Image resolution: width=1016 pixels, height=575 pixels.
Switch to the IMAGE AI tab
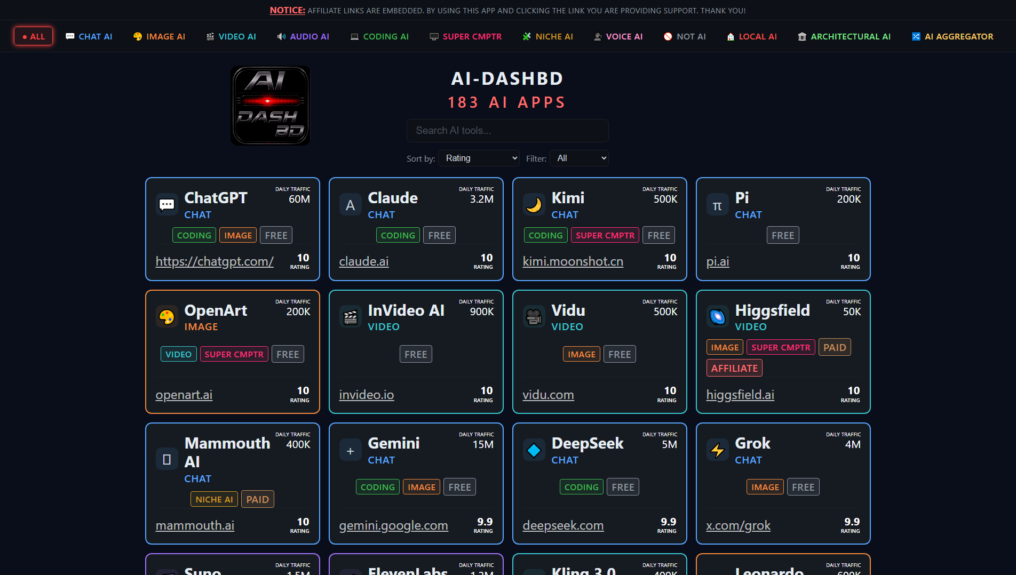pos(159,36)
